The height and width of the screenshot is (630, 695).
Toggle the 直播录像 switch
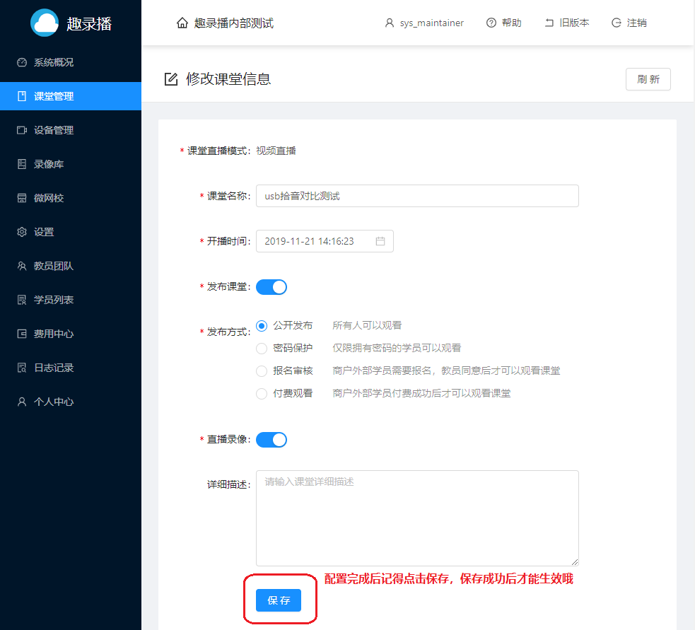(x=271, y=440)
